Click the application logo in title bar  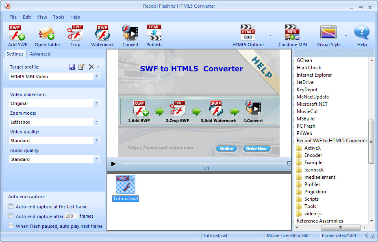7,6
